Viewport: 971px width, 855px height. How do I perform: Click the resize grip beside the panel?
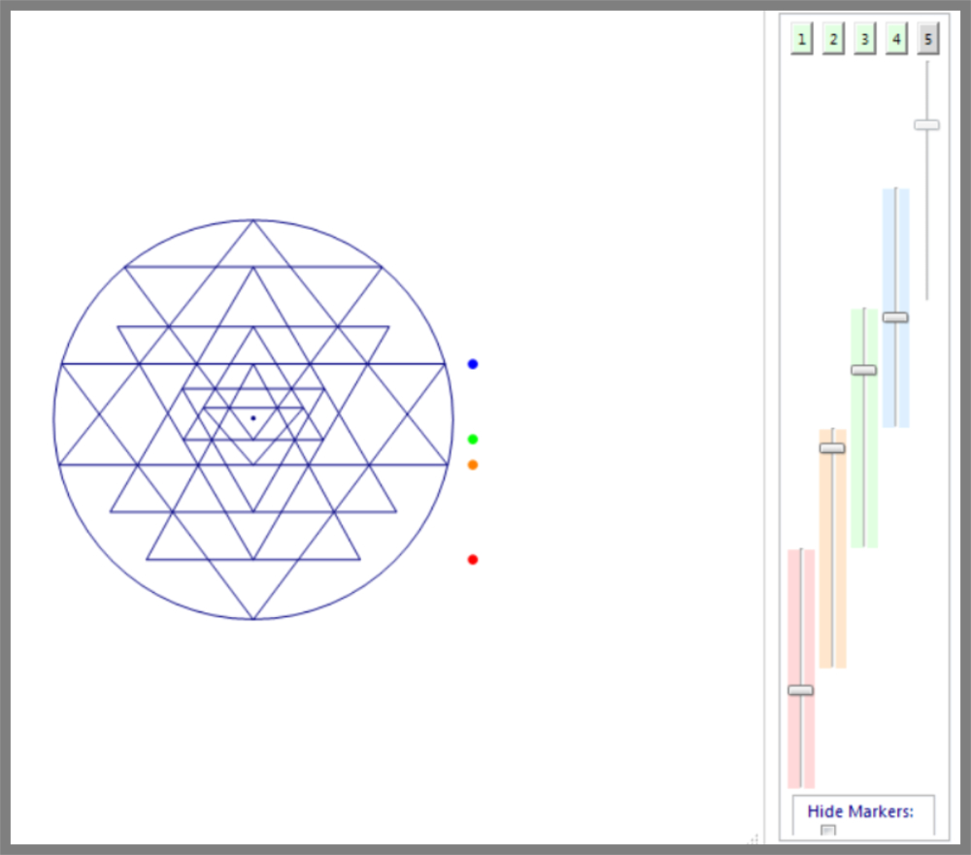pos(754,838)
